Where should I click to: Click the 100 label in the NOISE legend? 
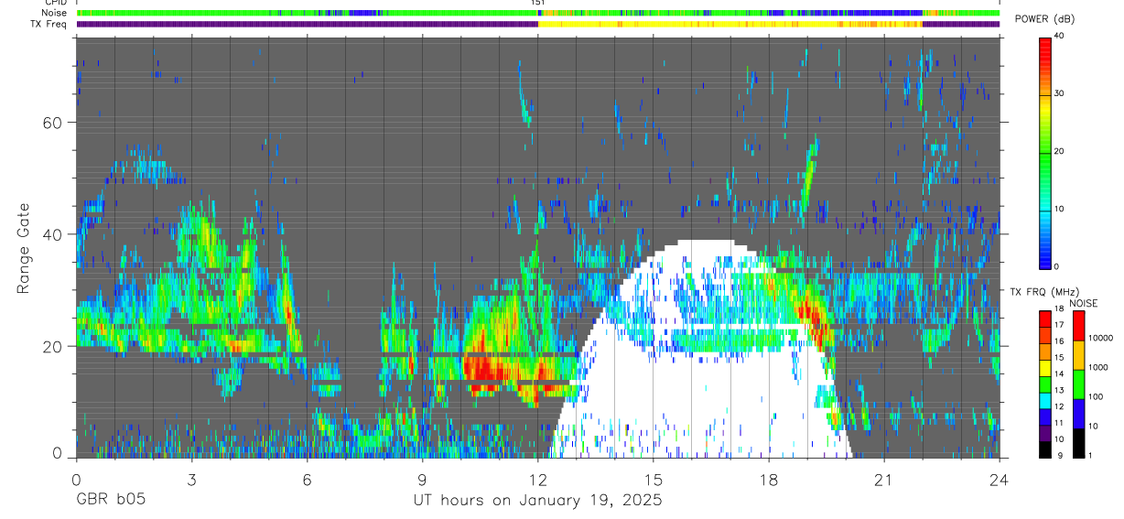(x=1095, y=396)
